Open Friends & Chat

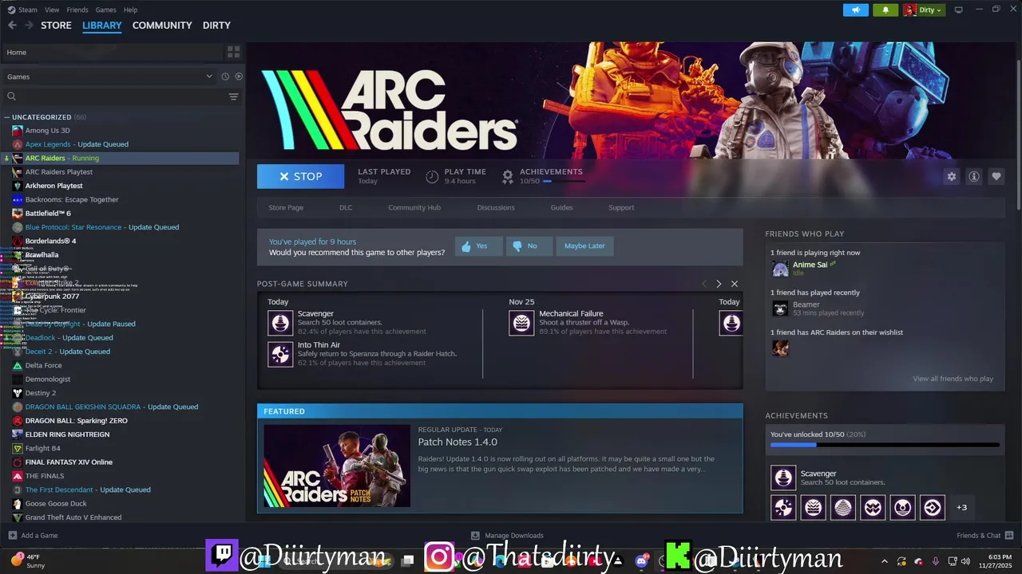click(984, 536)
